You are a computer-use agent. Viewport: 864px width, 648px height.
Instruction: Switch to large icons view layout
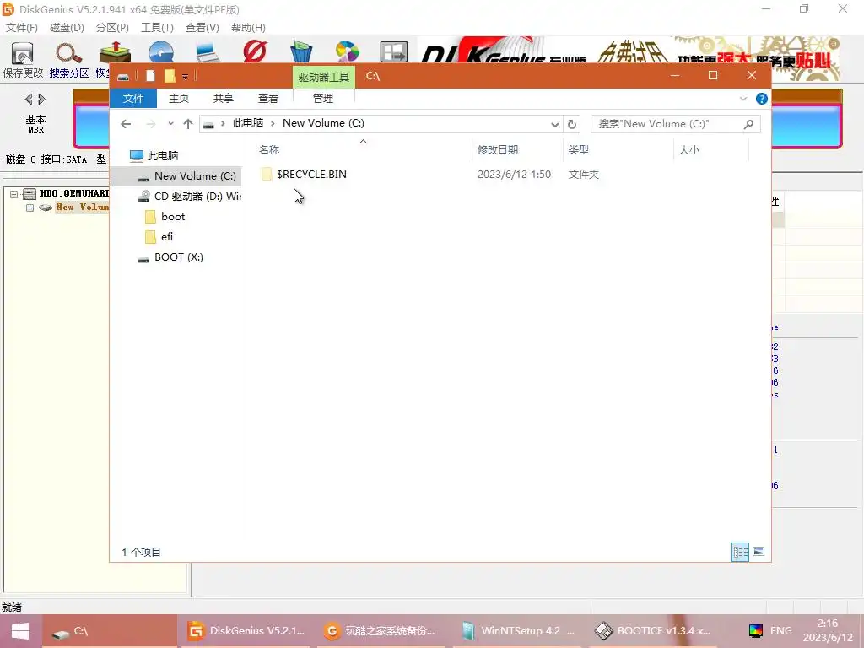(x=759, y=552)
